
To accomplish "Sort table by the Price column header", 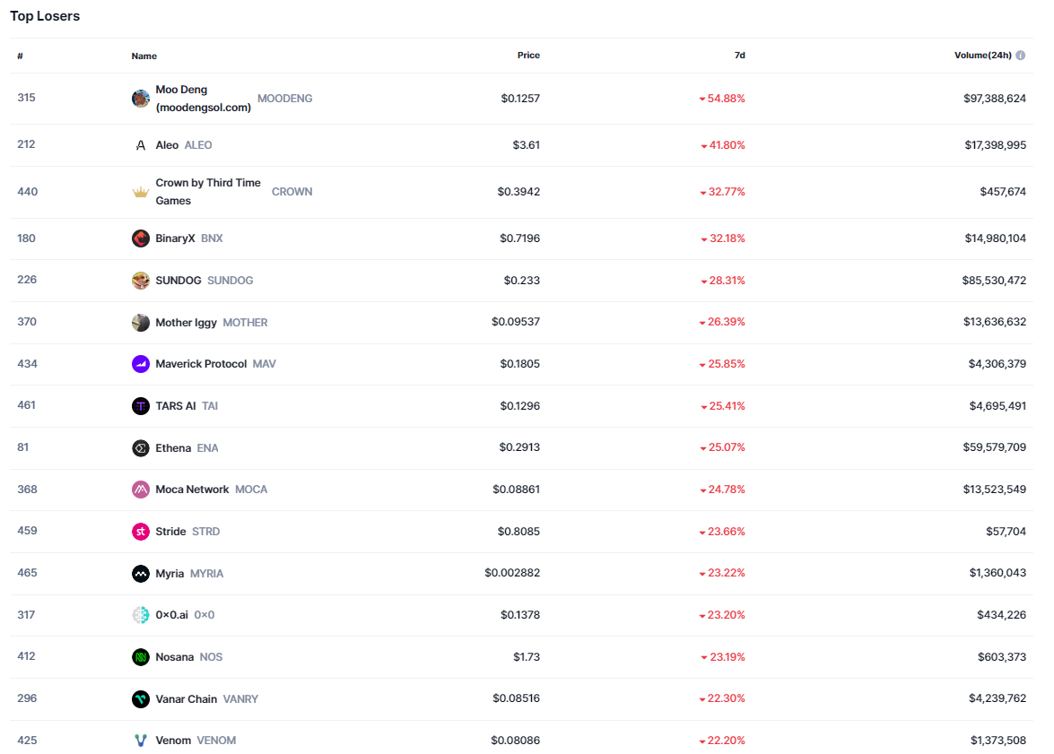I will pos(528,56).
